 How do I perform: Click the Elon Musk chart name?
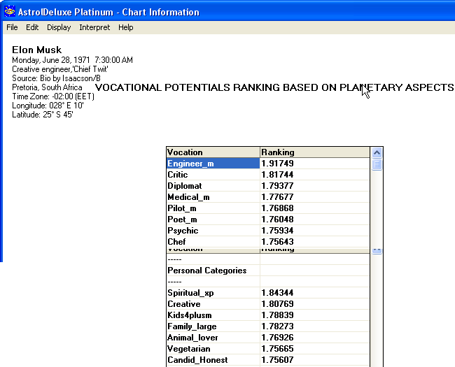click(37, 50)
